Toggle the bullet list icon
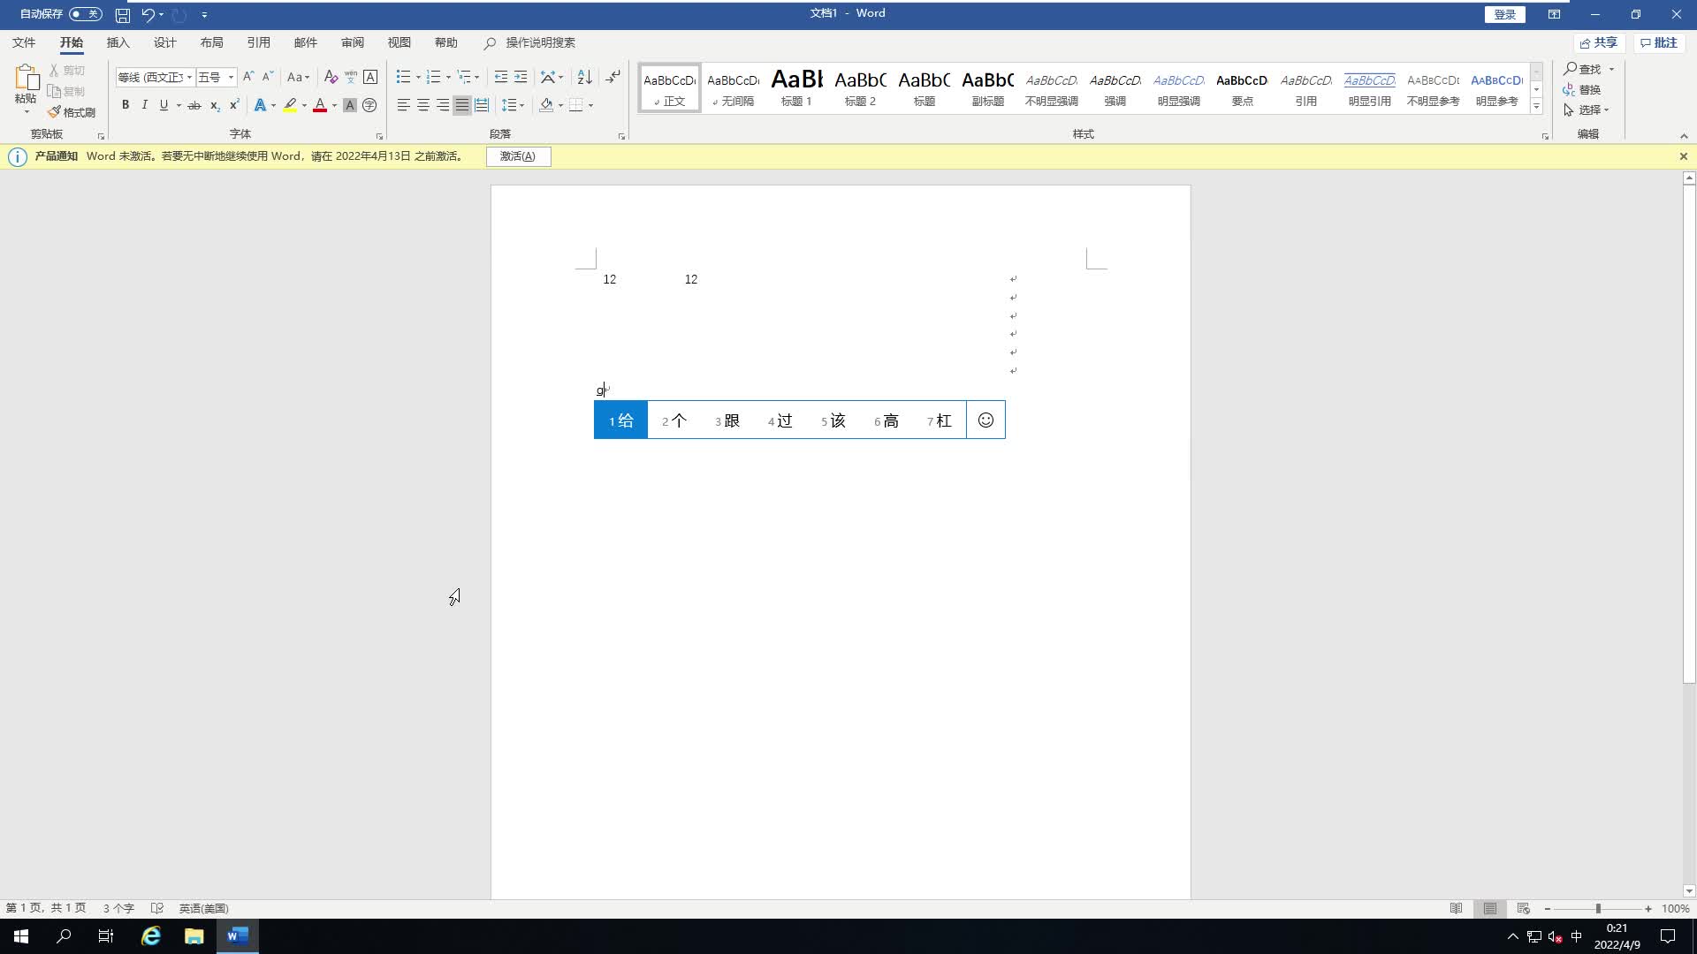The width and height of the screenshot is (1697, 954). pyautogui.click(x=403, y=77)
